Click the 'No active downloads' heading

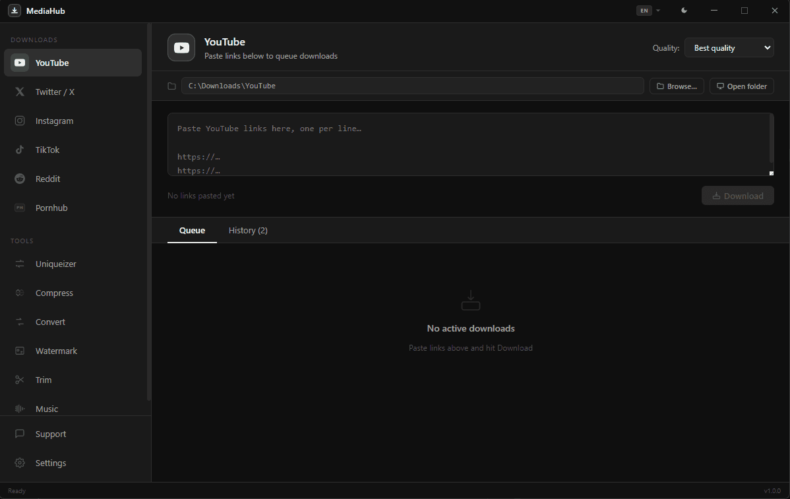tap(471, 328)
